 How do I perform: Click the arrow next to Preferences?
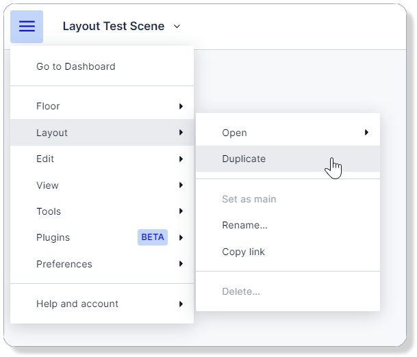point(181,264)
